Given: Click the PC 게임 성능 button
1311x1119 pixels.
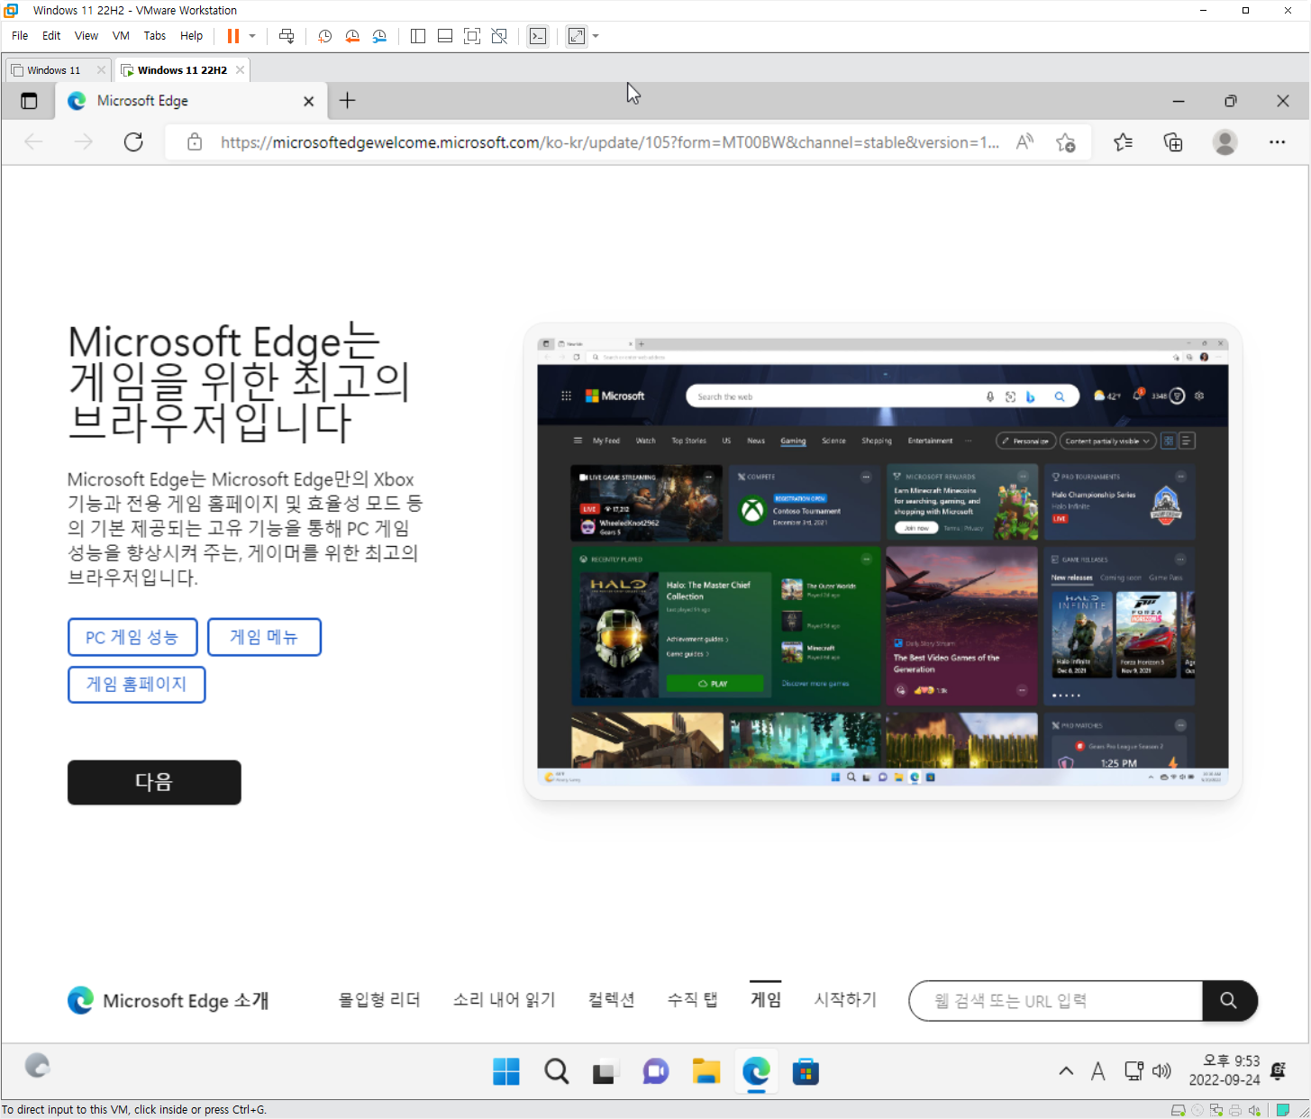Looking at the screenshot, I should tap(132, 637).
